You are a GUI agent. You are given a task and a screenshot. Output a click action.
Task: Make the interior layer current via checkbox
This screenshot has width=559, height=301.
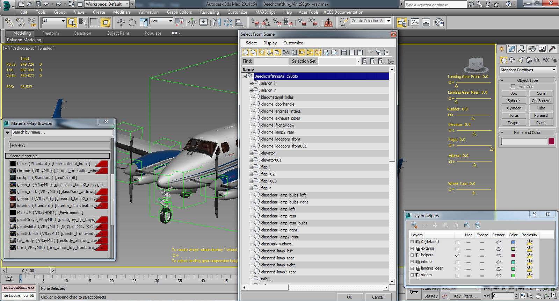pos(457,262)
